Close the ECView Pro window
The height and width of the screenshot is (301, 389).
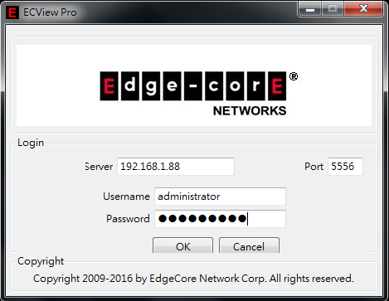coord(363,8)
